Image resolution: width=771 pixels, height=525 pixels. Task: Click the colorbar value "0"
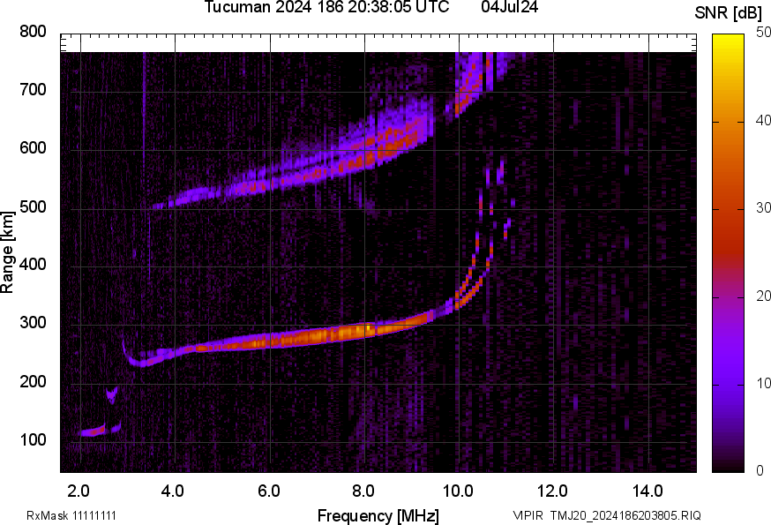760,471
